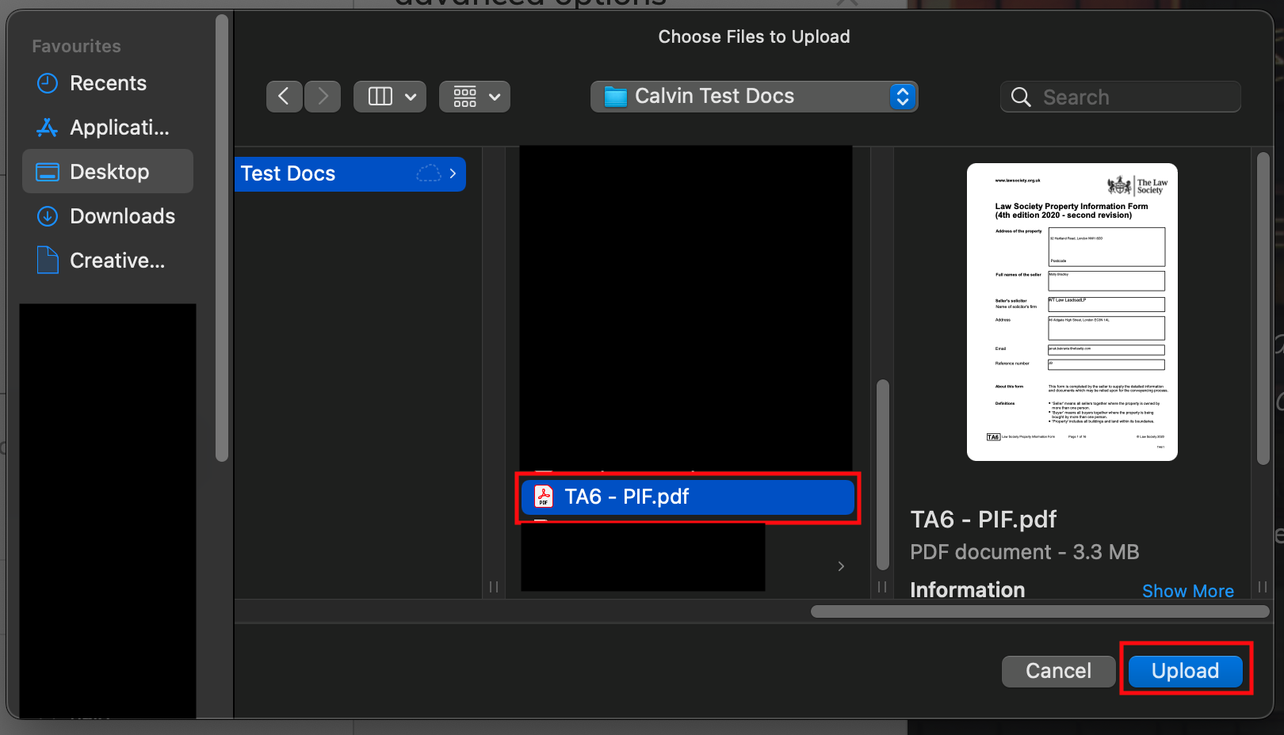Click the back navigation arrow
The width and height of the screenshot is (1284, 735).
[284, 96]
